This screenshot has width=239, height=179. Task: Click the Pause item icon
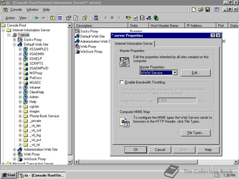click(x=119, y=18)
